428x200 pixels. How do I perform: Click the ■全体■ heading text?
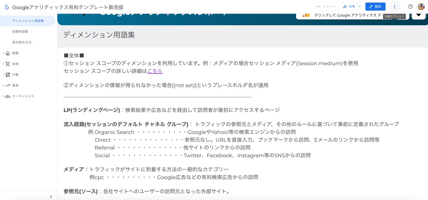point(74,55)
